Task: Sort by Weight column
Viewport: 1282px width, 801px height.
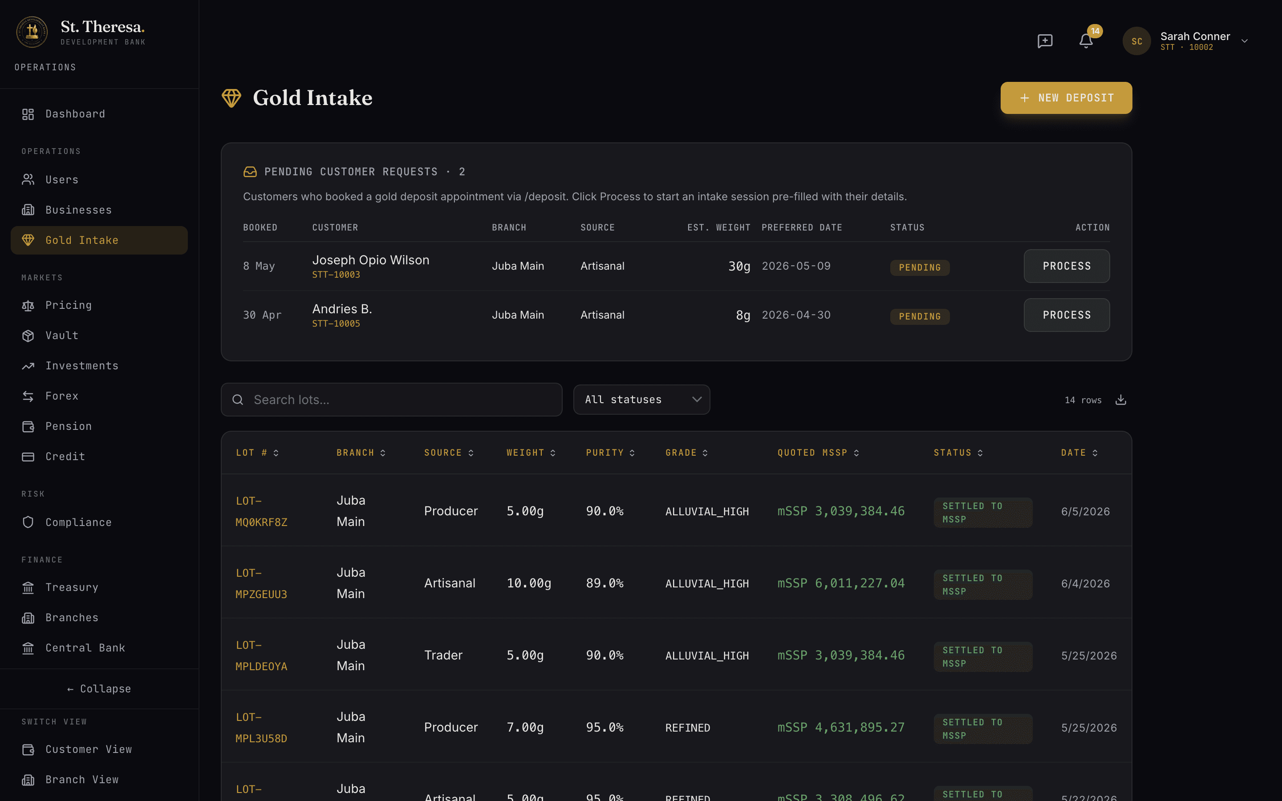Action: click(531, 453)
